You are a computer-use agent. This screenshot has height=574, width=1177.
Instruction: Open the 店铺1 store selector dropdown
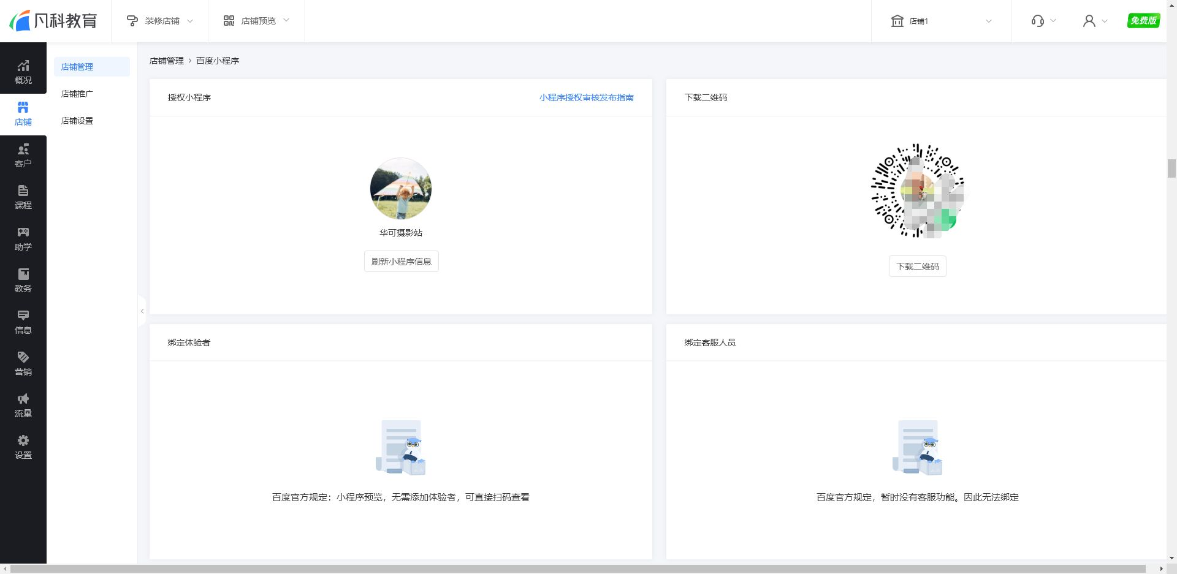941,21
